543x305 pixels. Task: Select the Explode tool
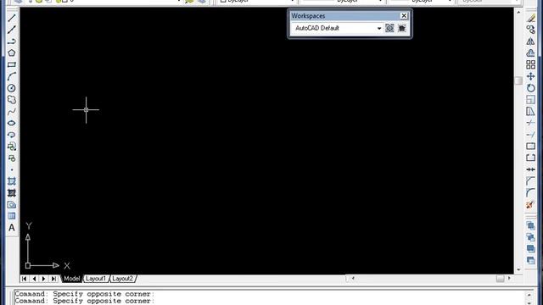(530, 205)
